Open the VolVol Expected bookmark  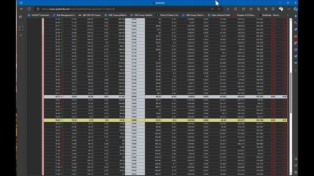tap(39, 15)
